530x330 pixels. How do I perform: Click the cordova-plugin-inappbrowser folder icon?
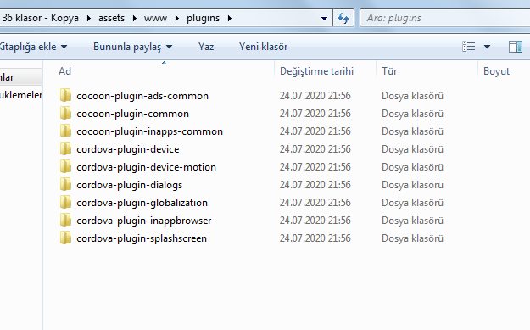pos(65,220)
